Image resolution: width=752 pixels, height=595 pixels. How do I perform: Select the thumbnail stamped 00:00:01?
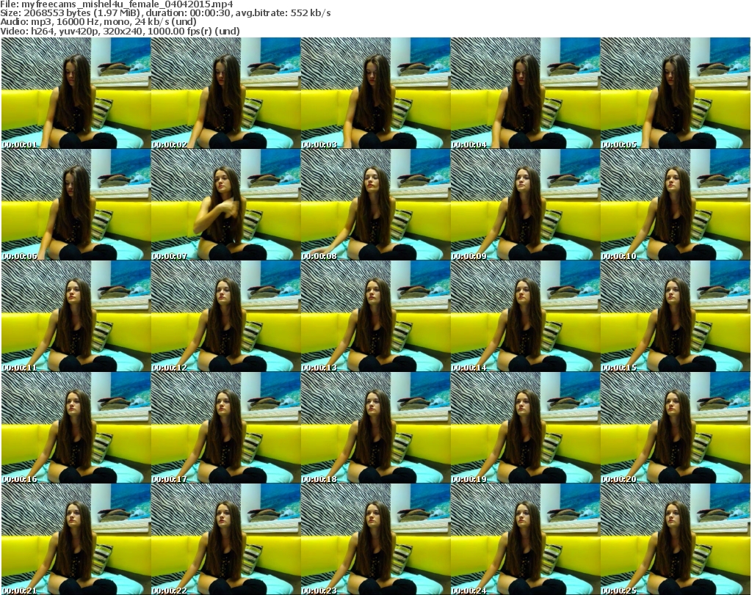pos(76,93)
